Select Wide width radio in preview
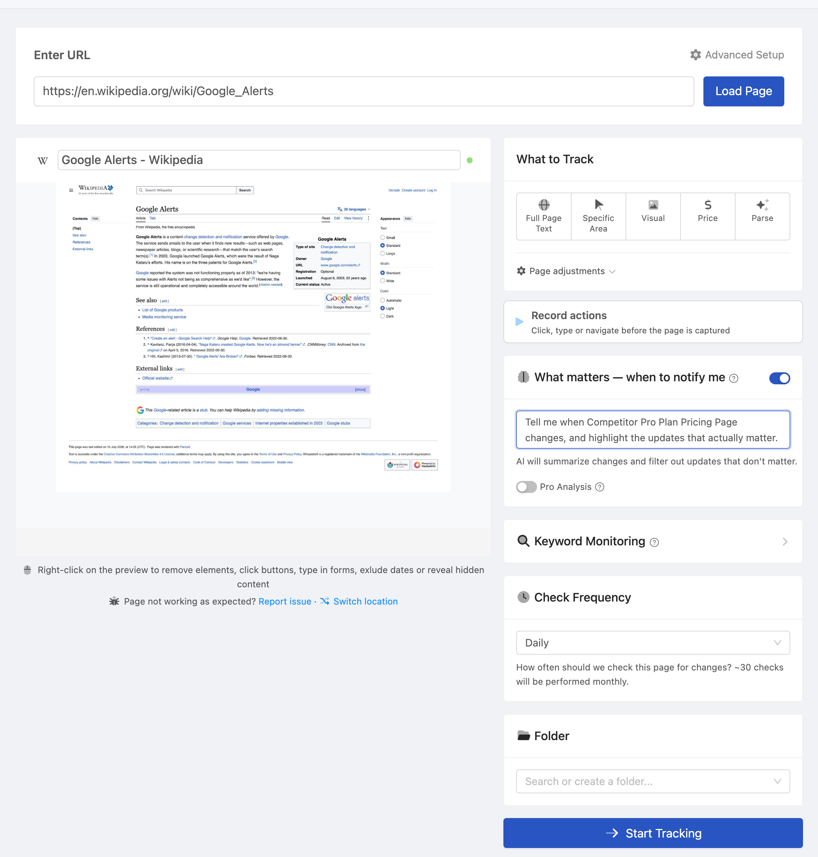This screenshot has height=857, width=818. [x=382, y=281]
